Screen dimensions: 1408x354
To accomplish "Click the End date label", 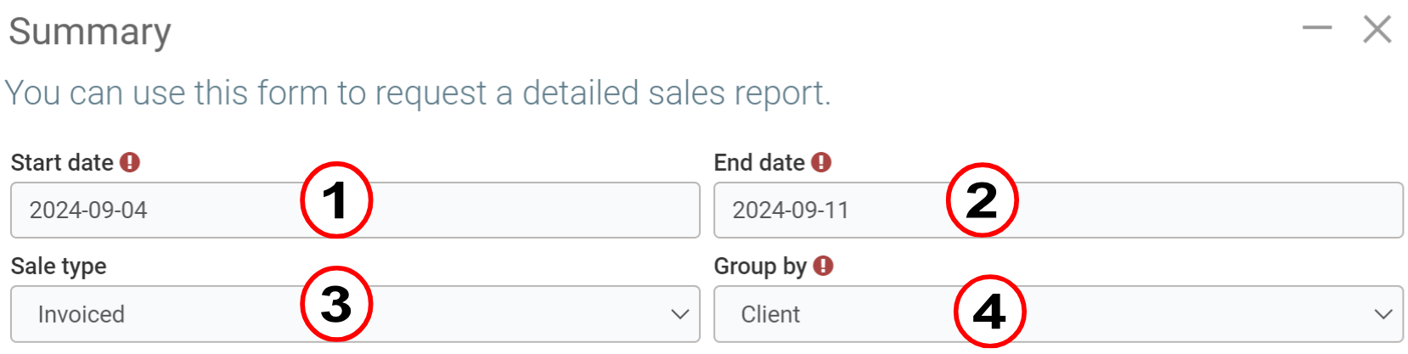I will coord(759,162).
